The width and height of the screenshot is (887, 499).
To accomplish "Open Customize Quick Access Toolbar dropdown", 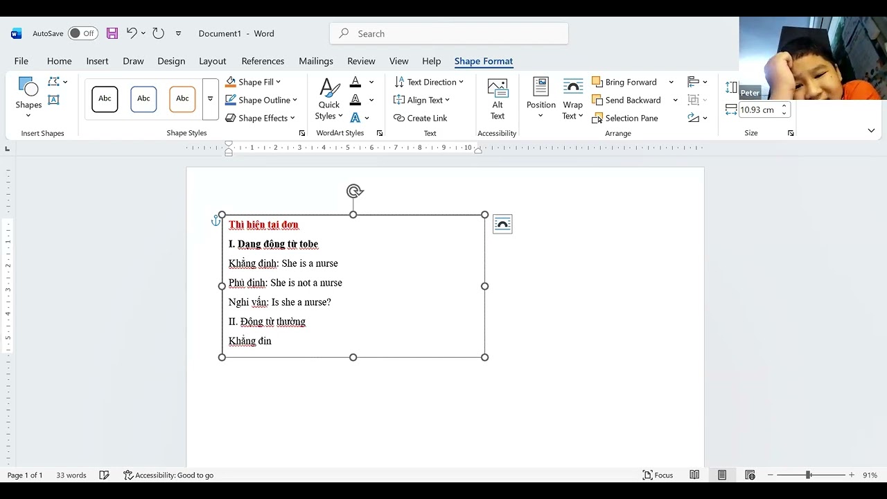I will click(x=178, y=33).
